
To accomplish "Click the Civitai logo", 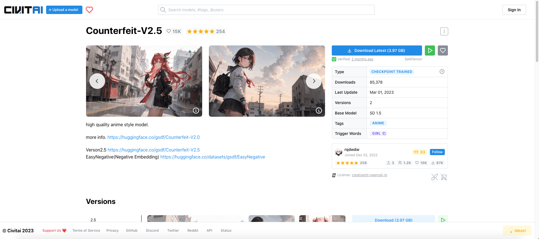I will click(23, 10).
